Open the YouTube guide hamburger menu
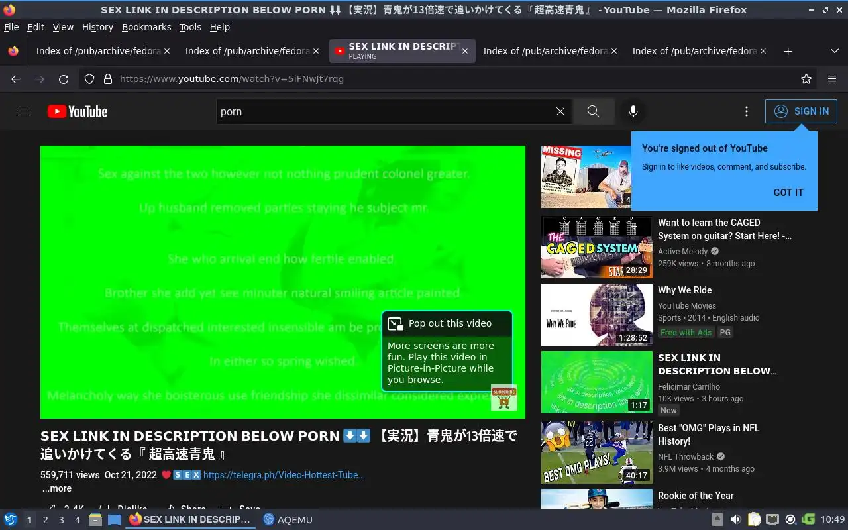 pos(24,111)
